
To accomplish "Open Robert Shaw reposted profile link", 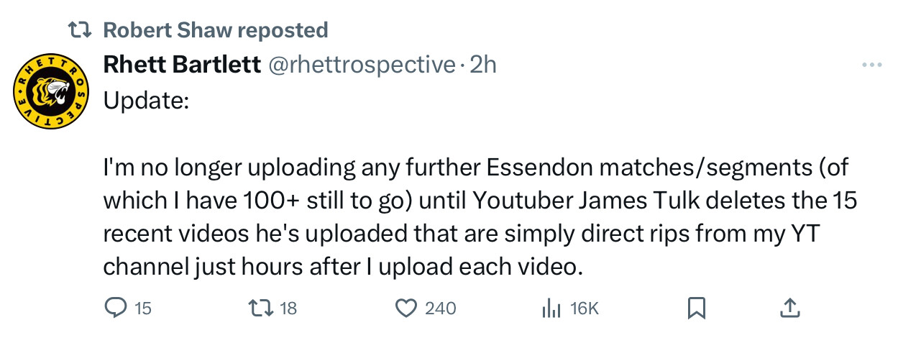I will (216, 30).
